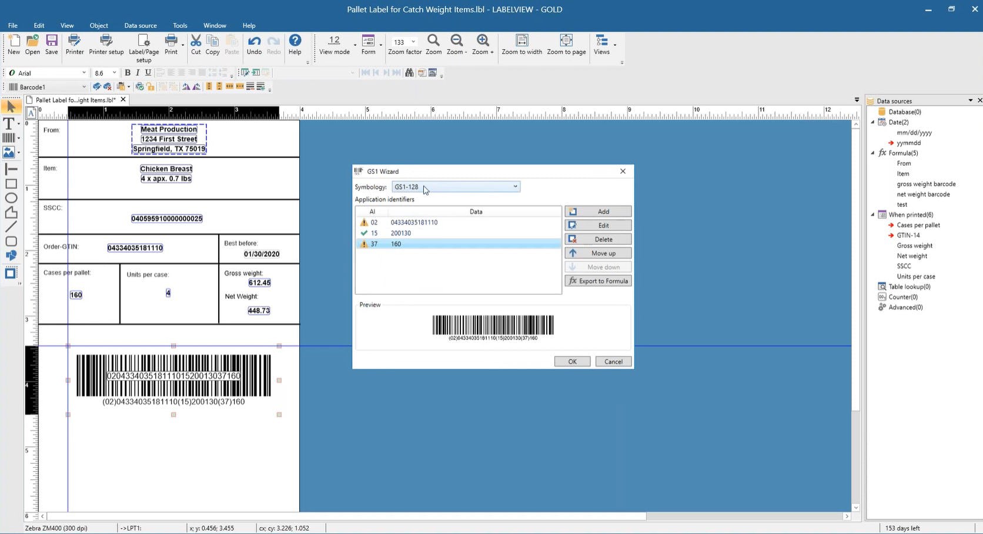The height and width of the screenshot is (534, 983).
Task: Click OK in the GS1 Wizard
Action: tap(571, 361)
